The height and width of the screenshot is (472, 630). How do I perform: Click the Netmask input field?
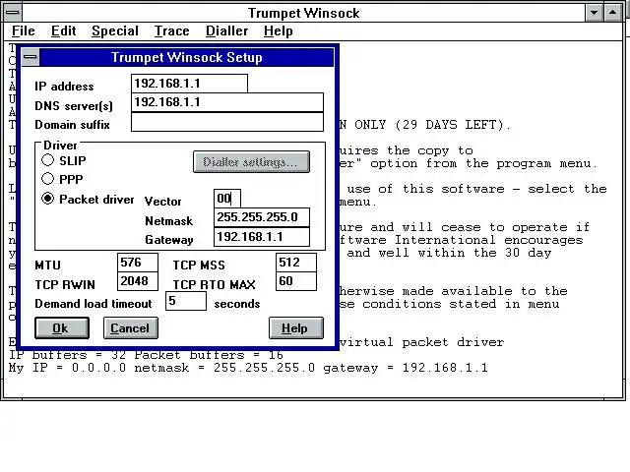(x=262, y=217)
